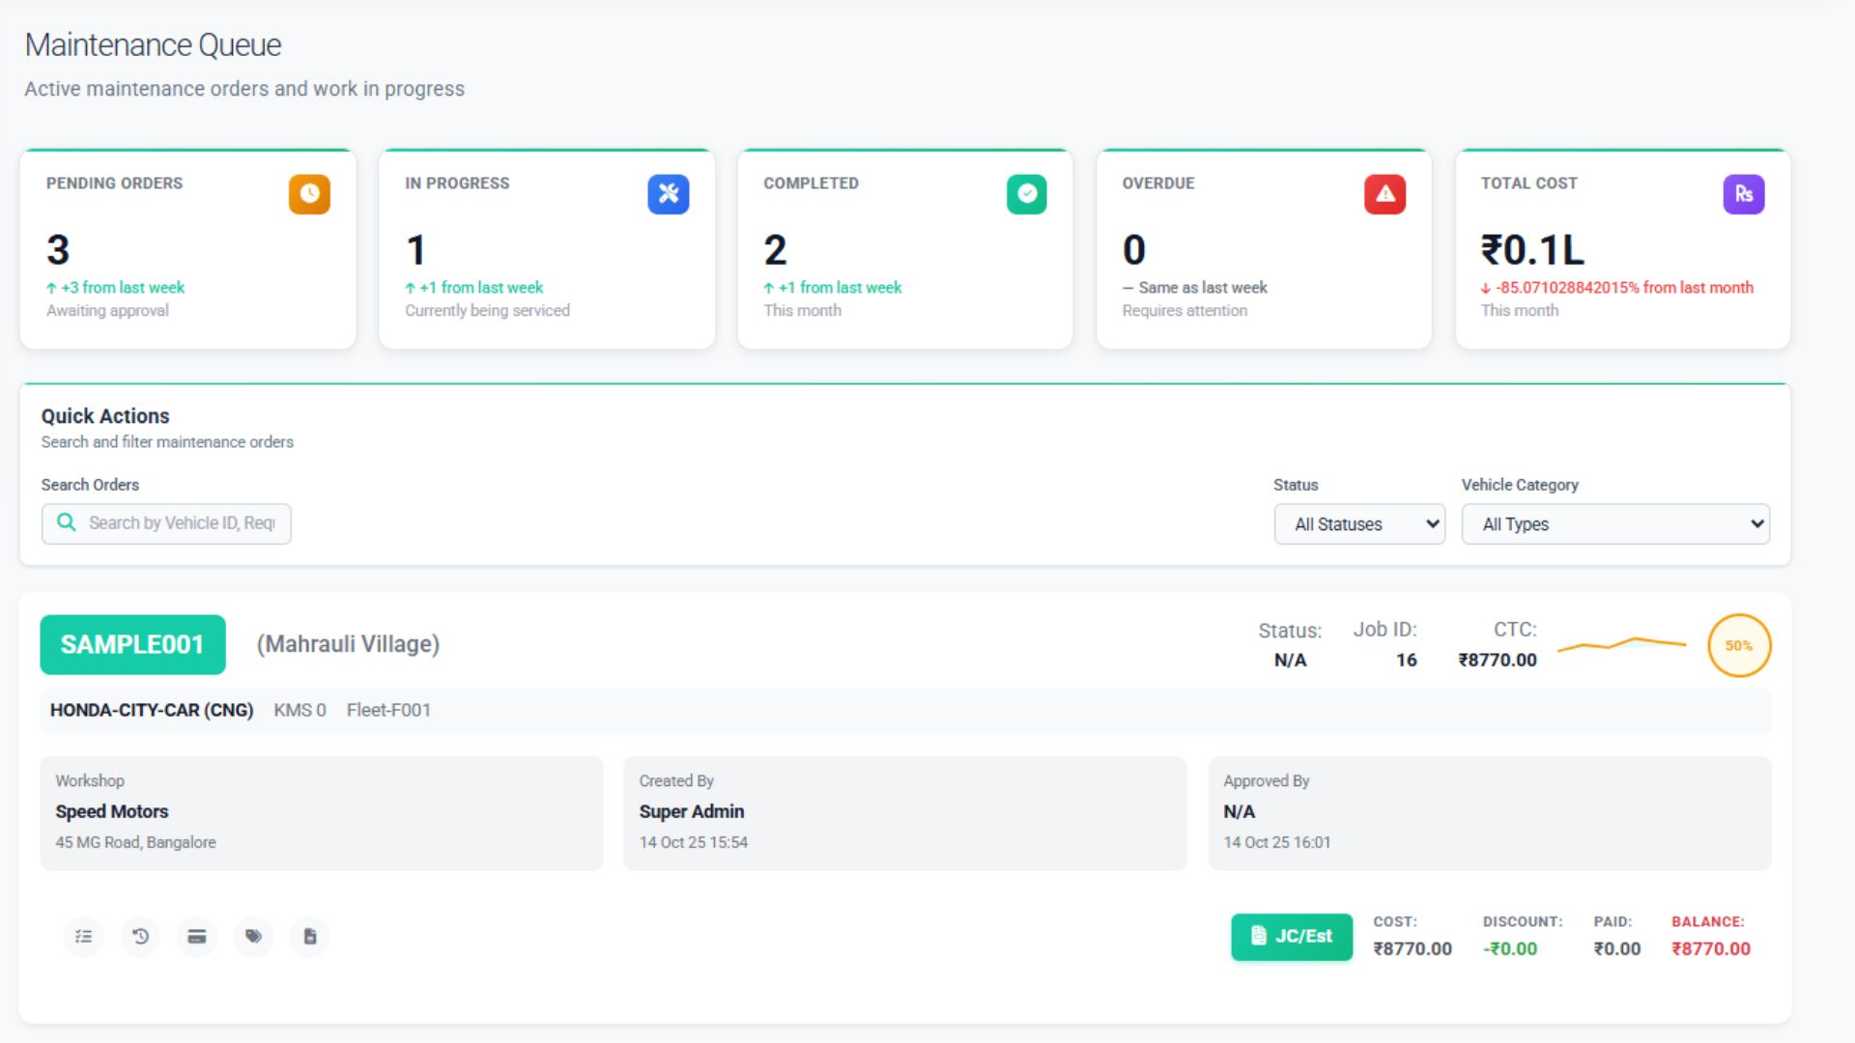Click the Approved By value N/A
This screenshot has height=1043, width=1855.
tap(1240, 811)
